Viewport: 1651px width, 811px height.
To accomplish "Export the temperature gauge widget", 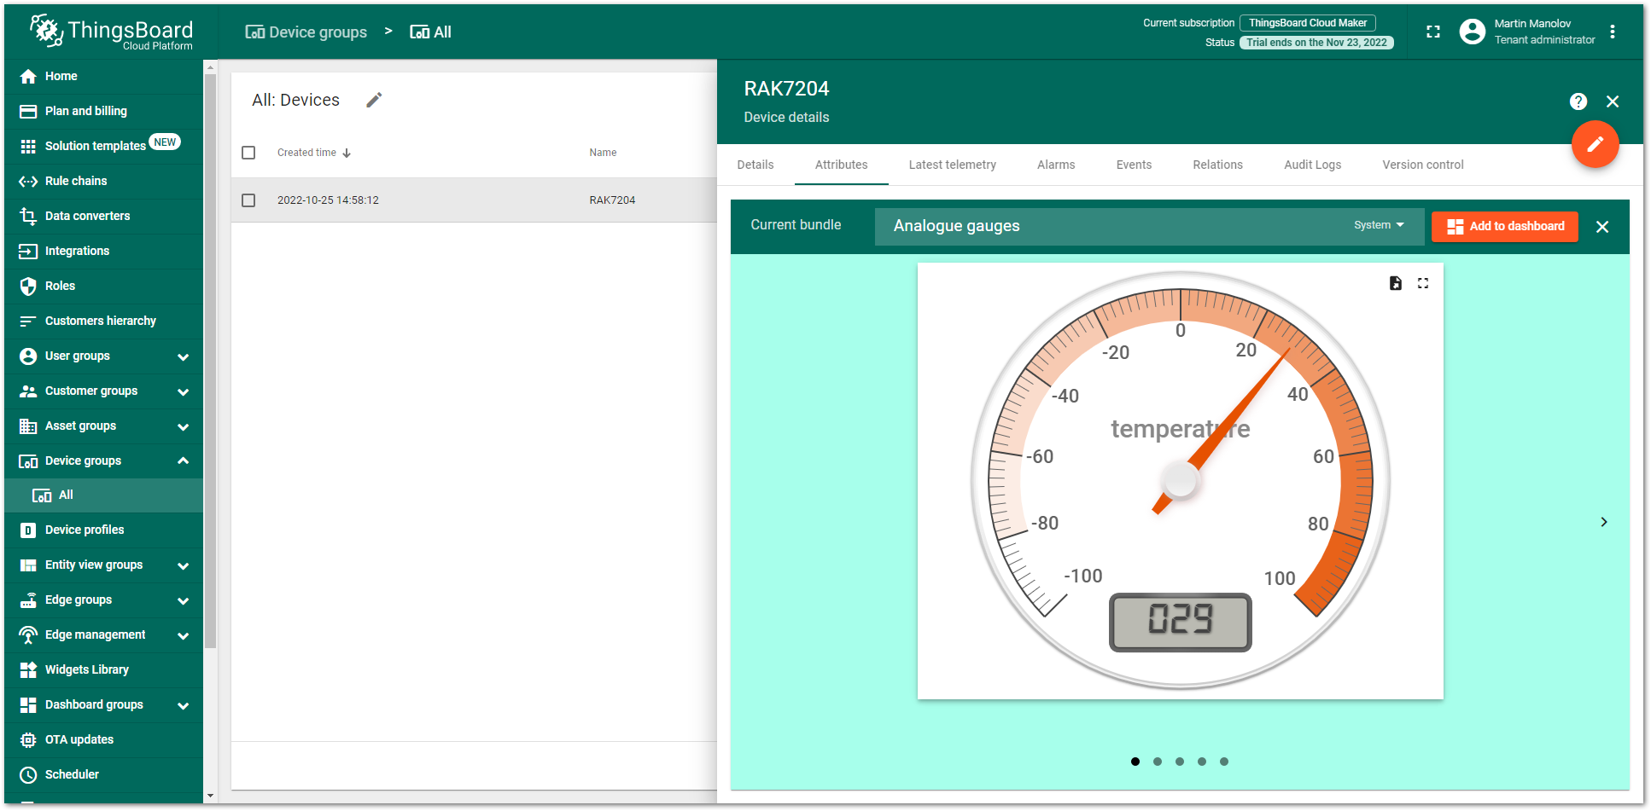I will [1396, 283].
